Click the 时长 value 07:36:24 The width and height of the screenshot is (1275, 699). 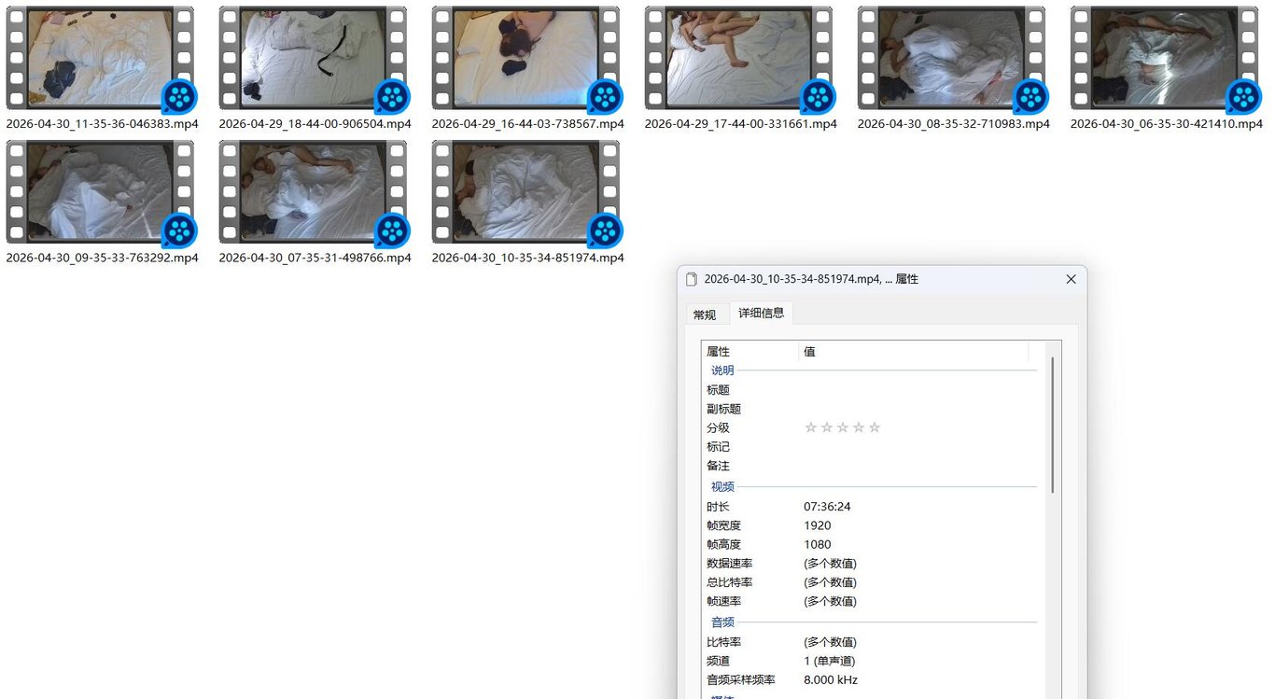click(827, 507)
